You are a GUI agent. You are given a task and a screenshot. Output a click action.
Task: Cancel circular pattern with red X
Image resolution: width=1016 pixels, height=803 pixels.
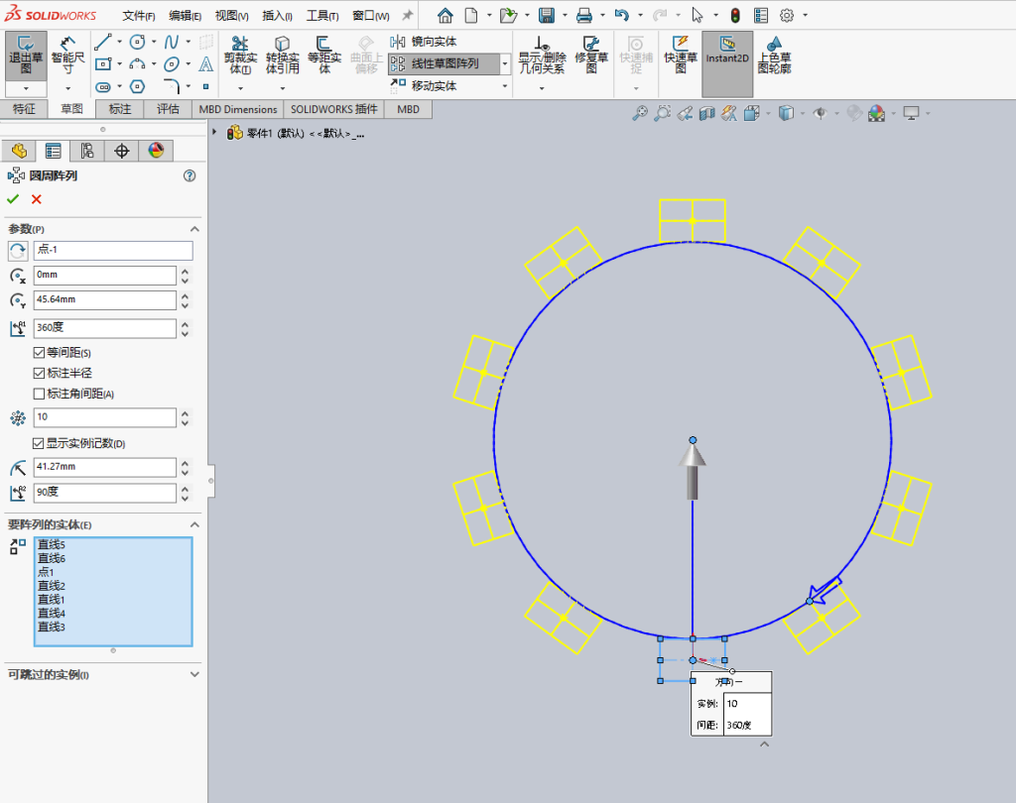[x=37, y=199]
